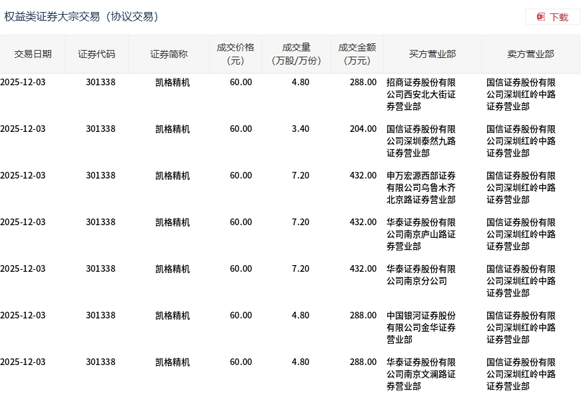Click 7.20 volume in 申万宏源西部证券 row
Screen dimensions: 581x401
[300, 176]
